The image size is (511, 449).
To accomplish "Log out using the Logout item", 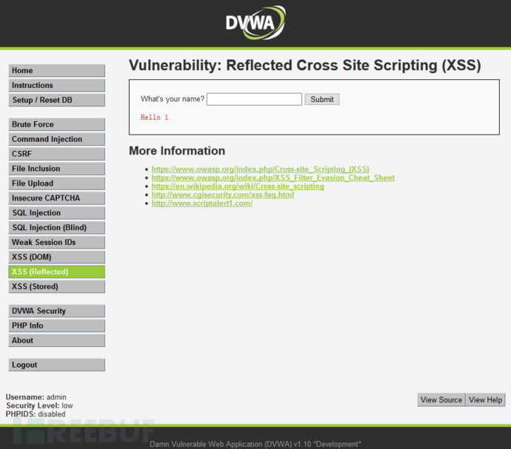I will pyautogui.click(x=57, y=365).
